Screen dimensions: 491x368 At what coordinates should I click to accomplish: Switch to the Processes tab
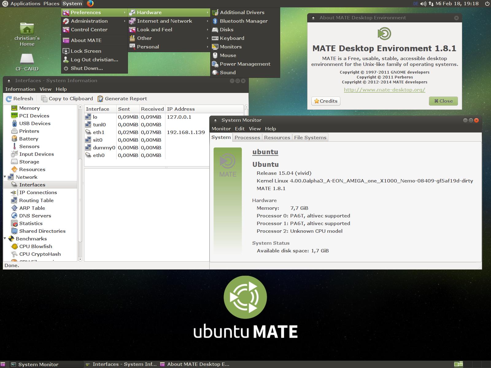coord(247,137)
